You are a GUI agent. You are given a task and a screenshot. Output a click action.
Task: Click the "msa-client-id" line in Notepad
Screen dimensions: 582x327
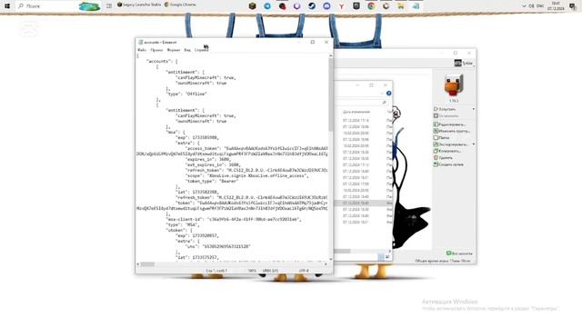pyautogui.click(x=234, y=219)
